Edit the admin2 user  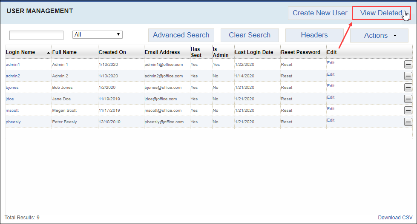[331, 74]
